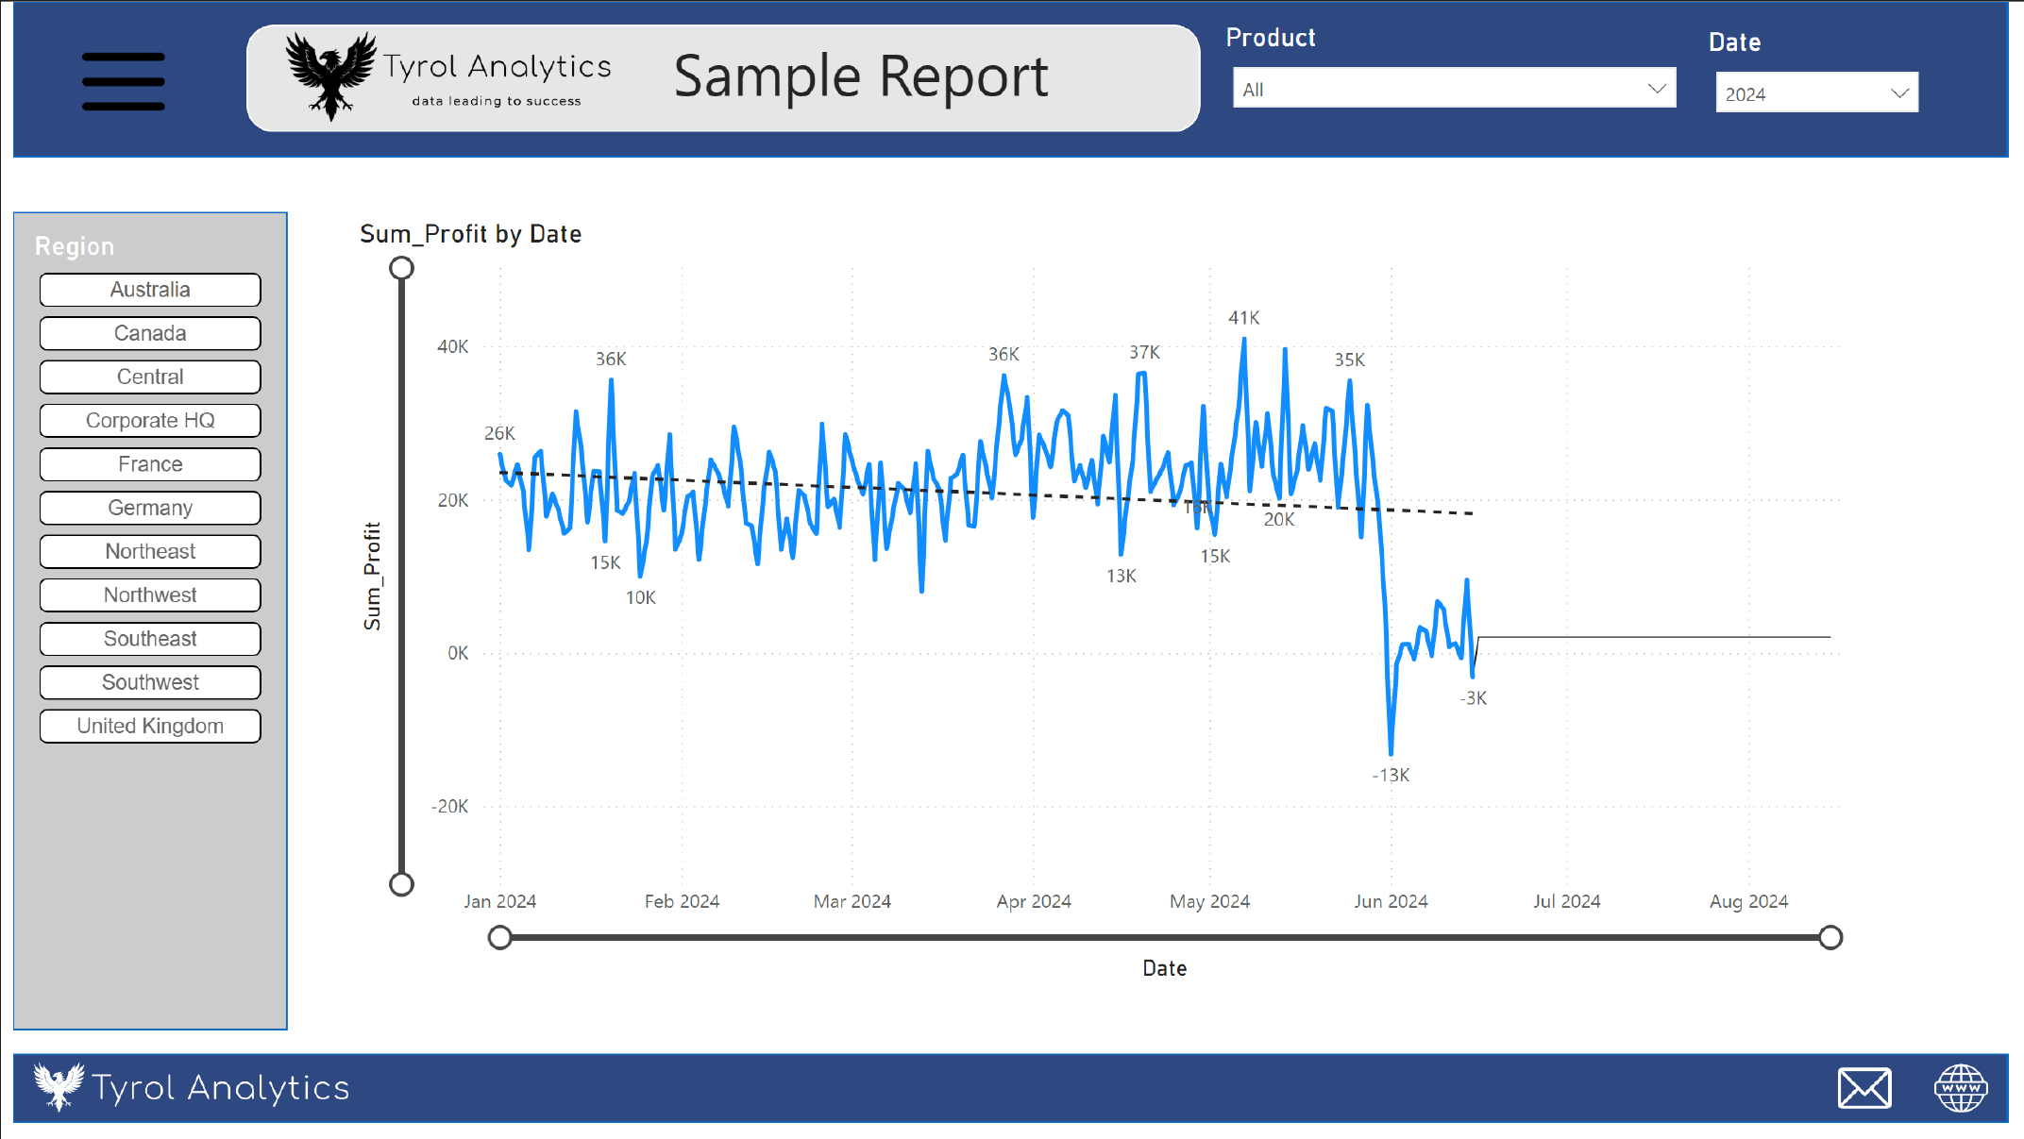Select the Canada region button
The image size is (2024, 1139).
150,333
